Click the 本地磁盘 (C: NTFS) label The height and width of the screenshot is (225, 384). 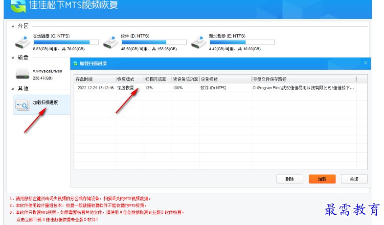click(x=51, y=36)
